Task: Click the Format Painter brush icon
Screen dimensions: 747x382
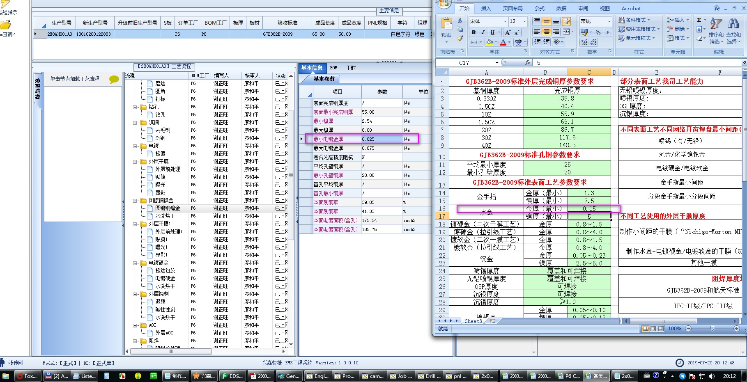Action: click(x=460, y=39)
